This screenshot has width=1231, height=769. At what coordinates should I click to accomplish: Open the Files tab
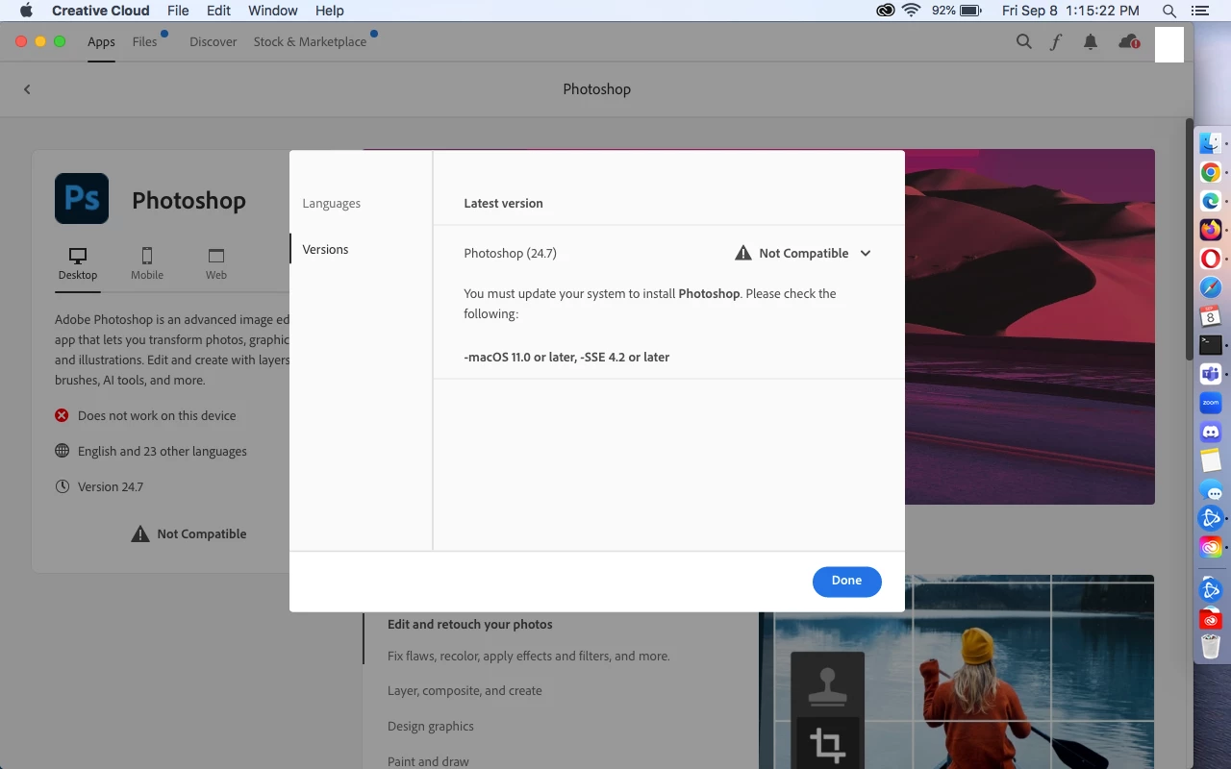[145, 42]
